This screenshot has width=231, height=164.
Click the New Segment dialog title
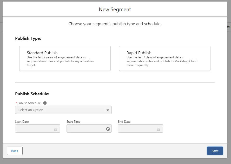tap(115, 10)
